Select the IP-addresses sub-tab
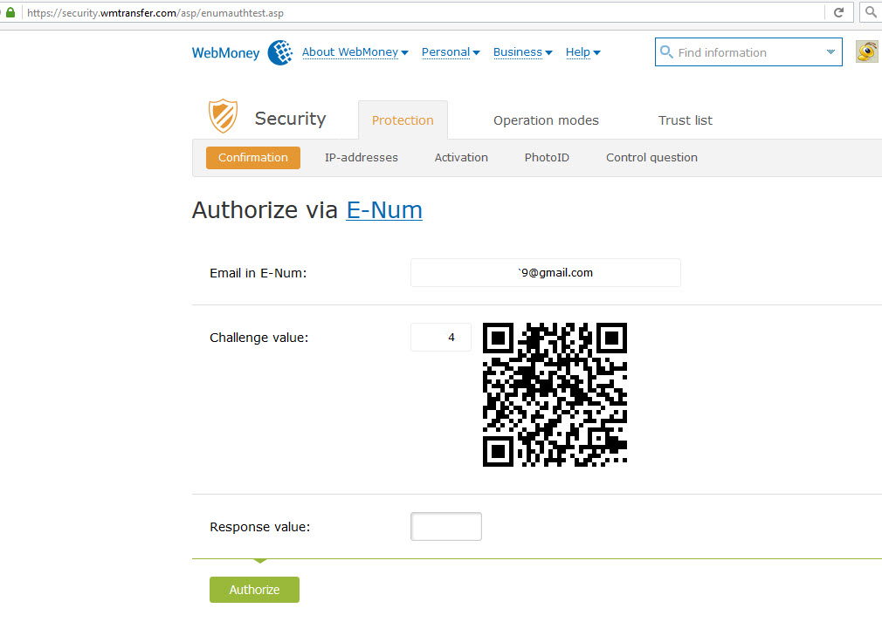 pyautogui.click(x=361, y=158)
